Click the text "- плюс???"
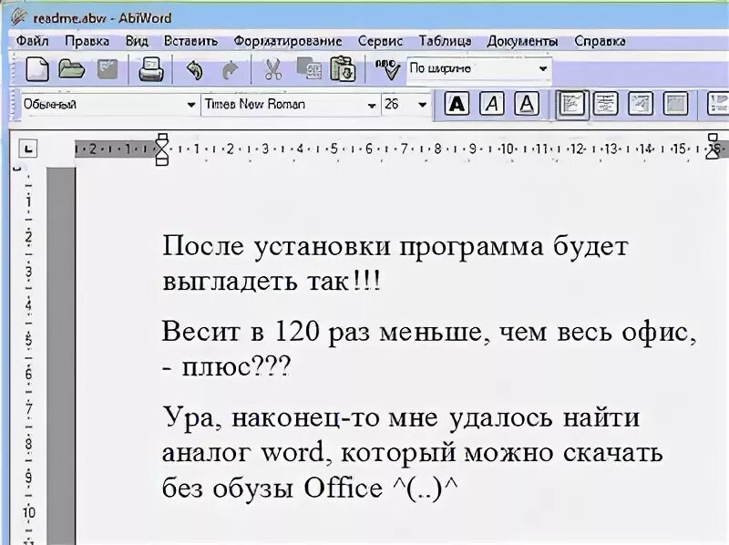 [x=227, y=367]
